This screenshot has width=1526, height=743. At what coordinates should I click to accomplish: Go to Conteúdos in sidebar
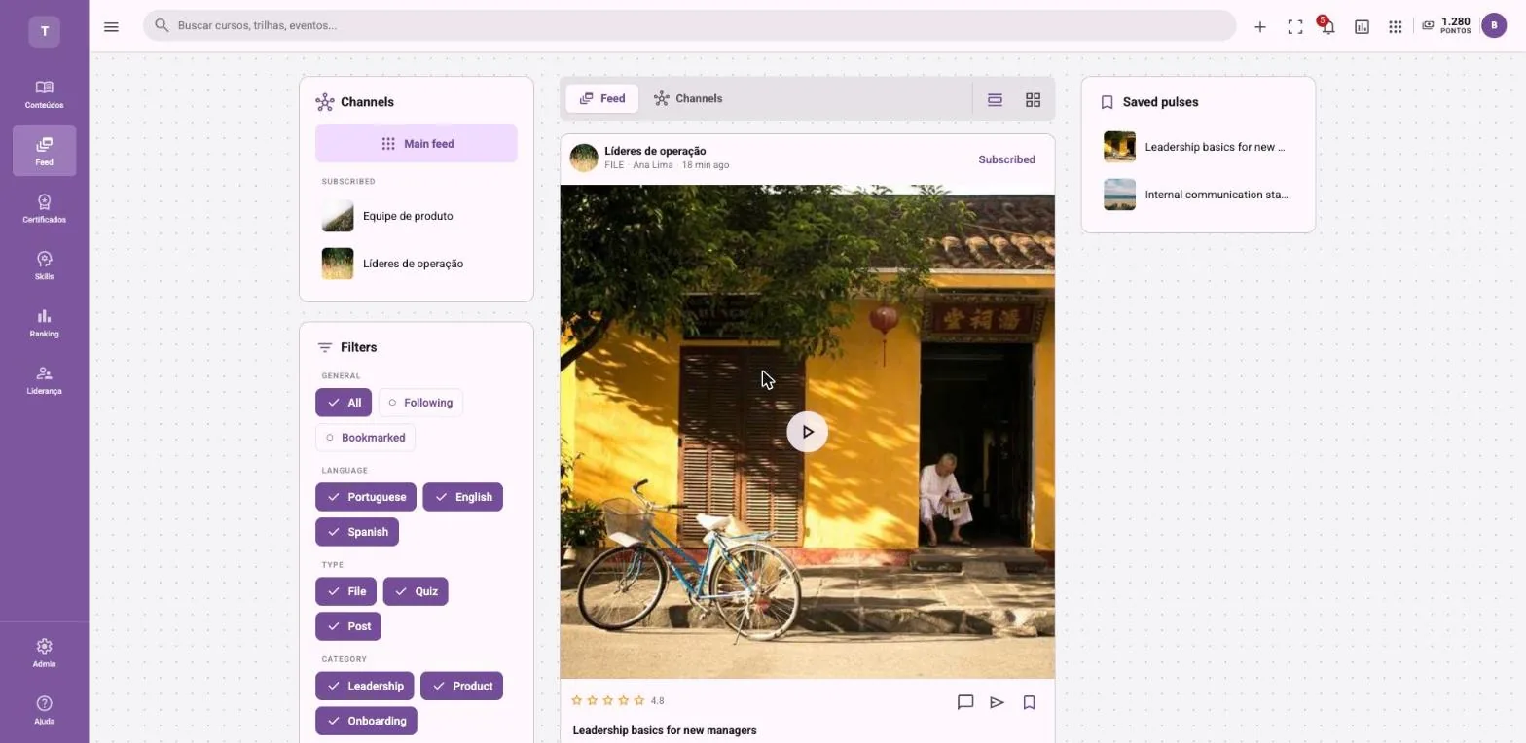(x=44, y=94)
